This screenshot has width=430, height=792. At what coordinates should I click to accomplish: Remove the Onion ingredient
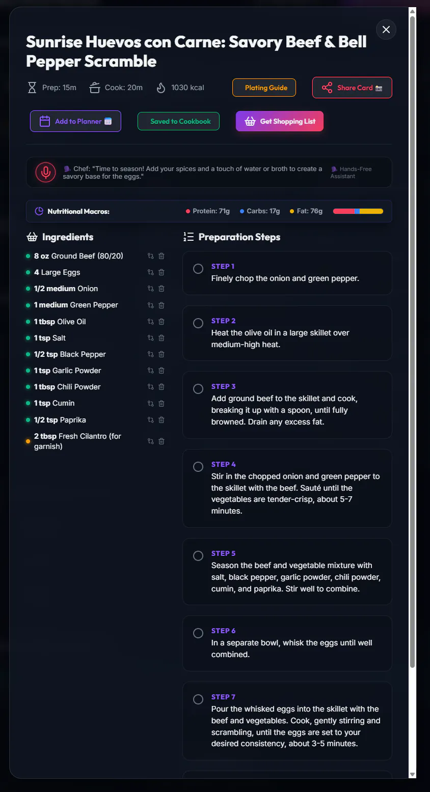click(x=162, y=289)
